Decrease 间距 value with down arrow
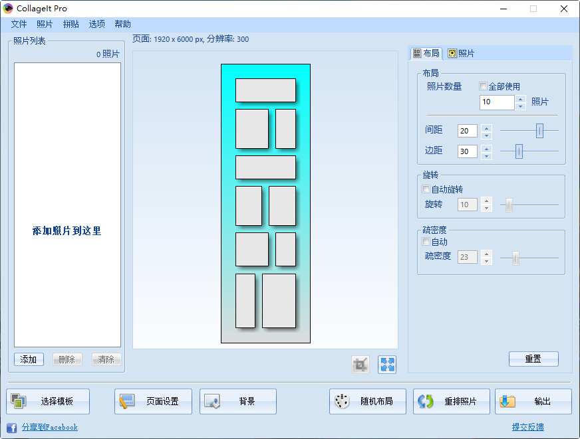 [x=487, y=135]
